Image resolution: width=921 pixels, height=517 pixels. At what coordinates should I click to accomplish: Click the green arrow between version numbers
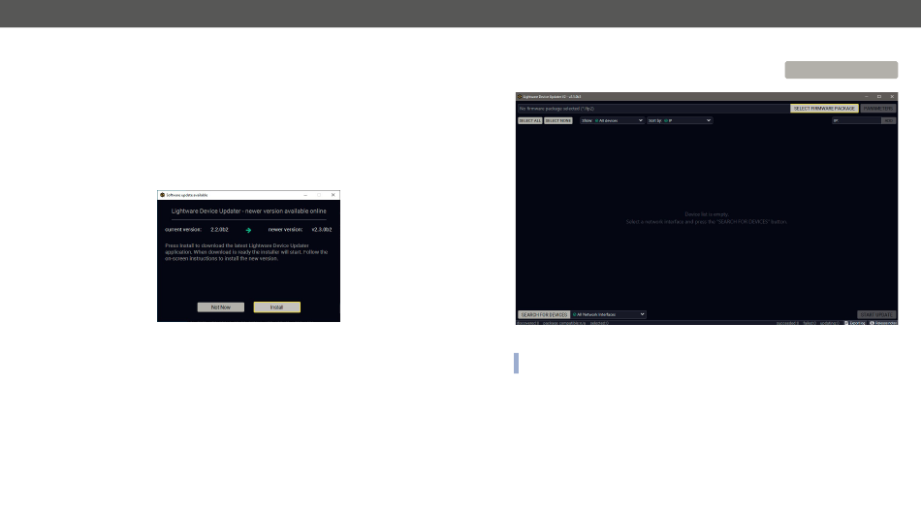tap(248, 230)
